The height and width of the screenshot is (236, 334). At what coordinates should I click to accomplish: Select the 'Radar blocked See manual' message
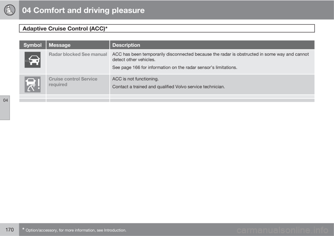[x=78, y=54]
